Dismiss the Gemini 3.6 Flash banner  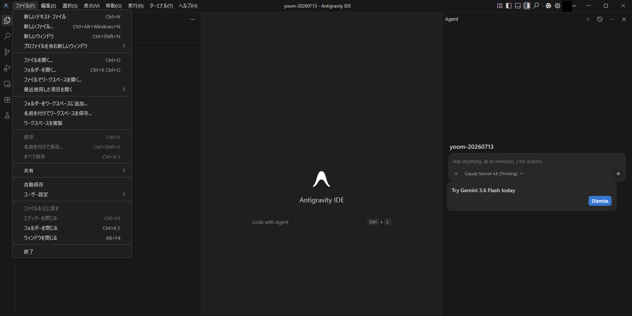coord(600,201)
